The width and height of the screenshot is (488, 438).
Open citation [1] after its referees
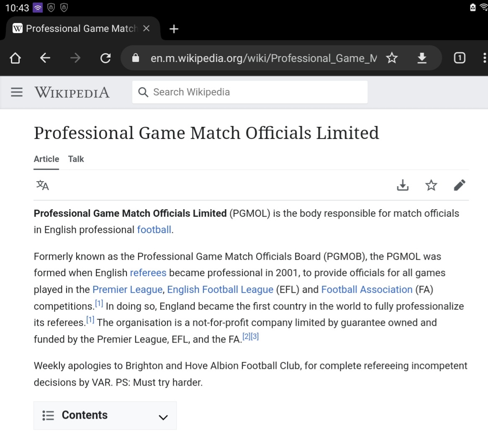pyautogui.click(x=90, y=320)
